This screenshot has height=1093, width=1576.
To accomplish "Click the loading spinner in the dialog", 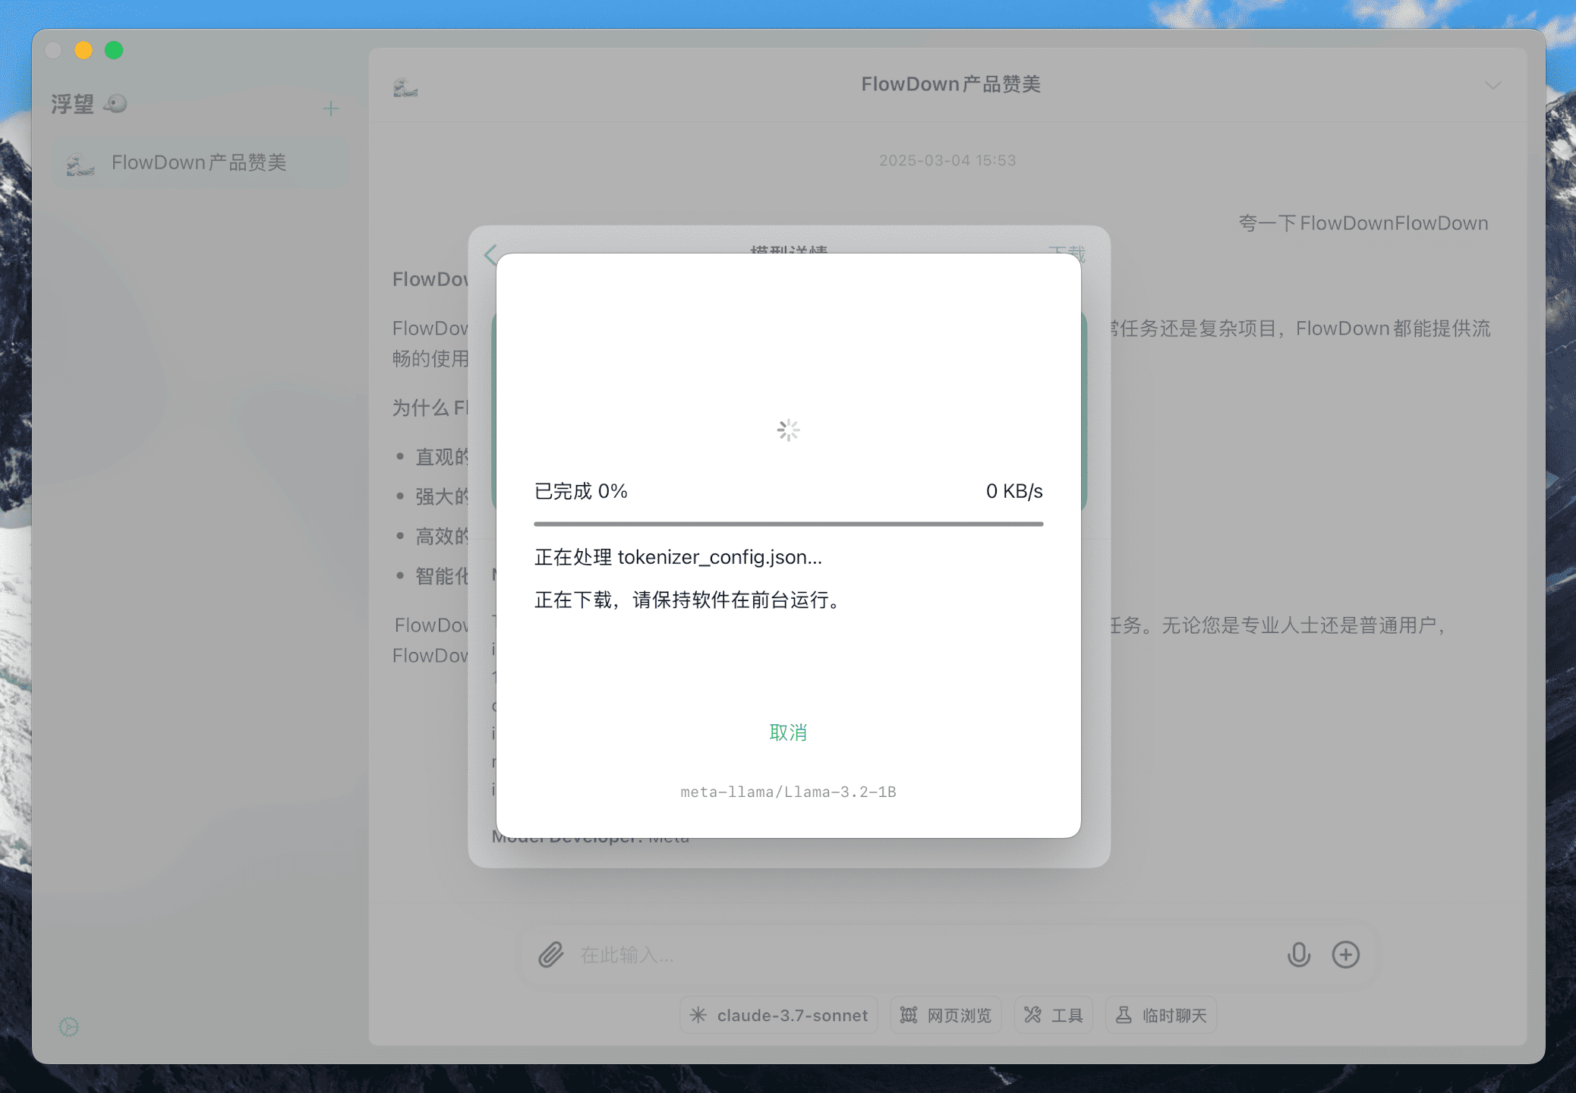I will (x=788, y=430).
